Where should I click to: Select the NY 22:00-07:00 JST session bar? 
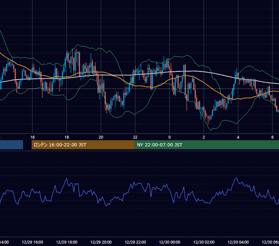click(206, 145)
